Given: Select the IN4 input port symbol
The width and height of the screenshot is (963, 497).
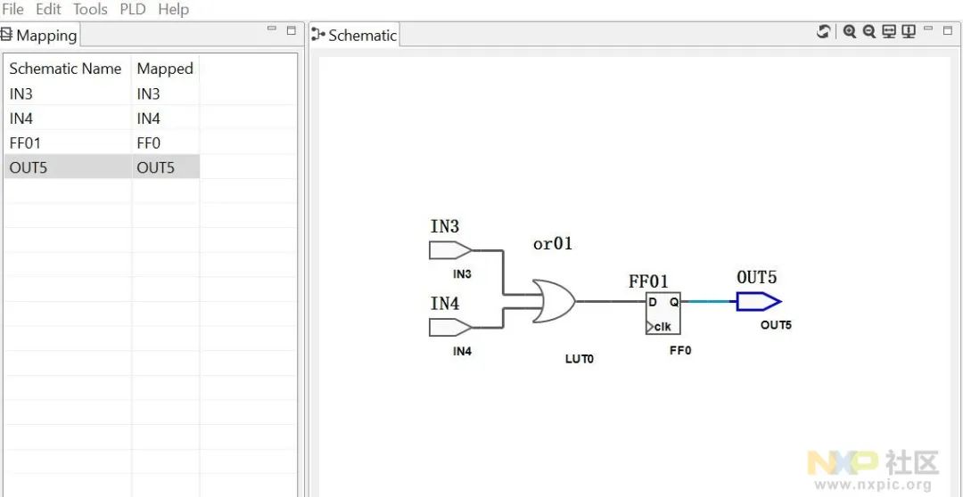Looking at the screenshot, I should pos(450,328).
